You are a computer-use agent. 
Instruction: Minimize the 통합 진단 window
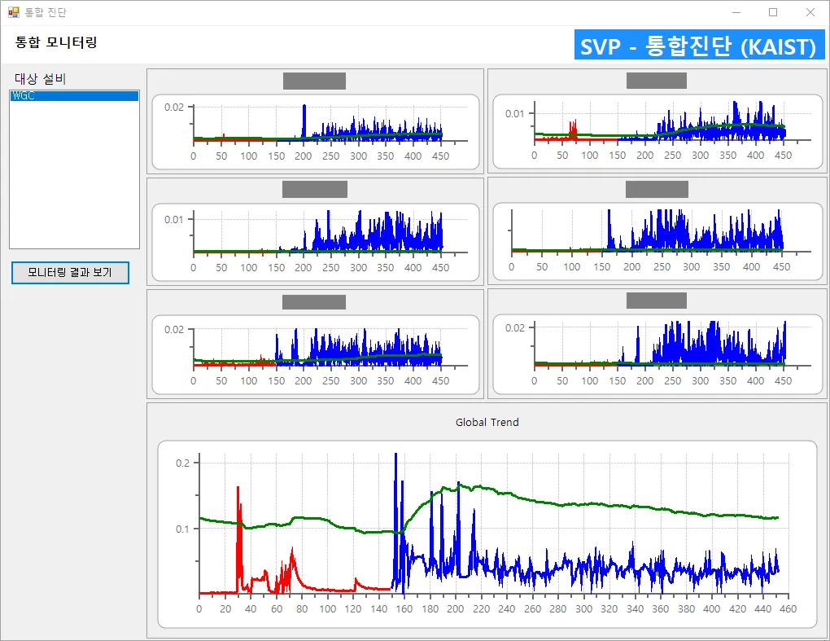(736, 12)
